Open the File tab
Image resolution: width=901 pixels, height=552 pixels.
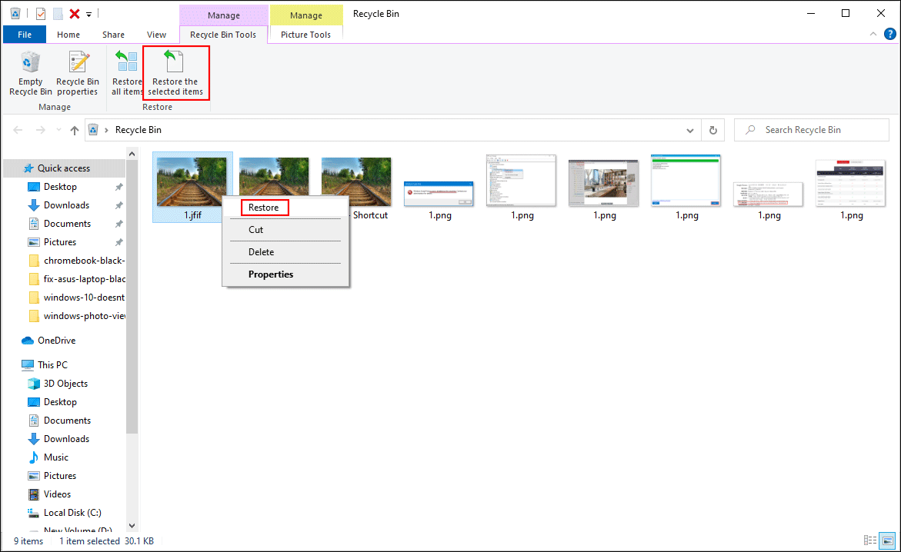tap(25, 35)
